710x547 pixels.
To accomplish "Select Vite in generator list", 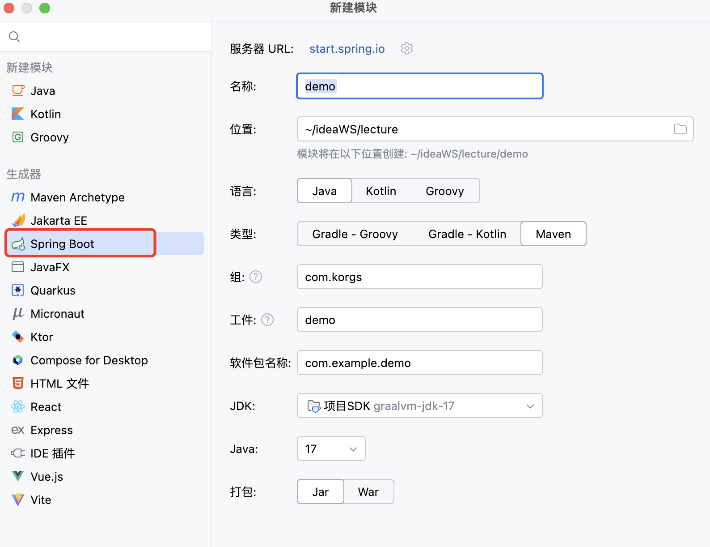I will tap(106, 500).
